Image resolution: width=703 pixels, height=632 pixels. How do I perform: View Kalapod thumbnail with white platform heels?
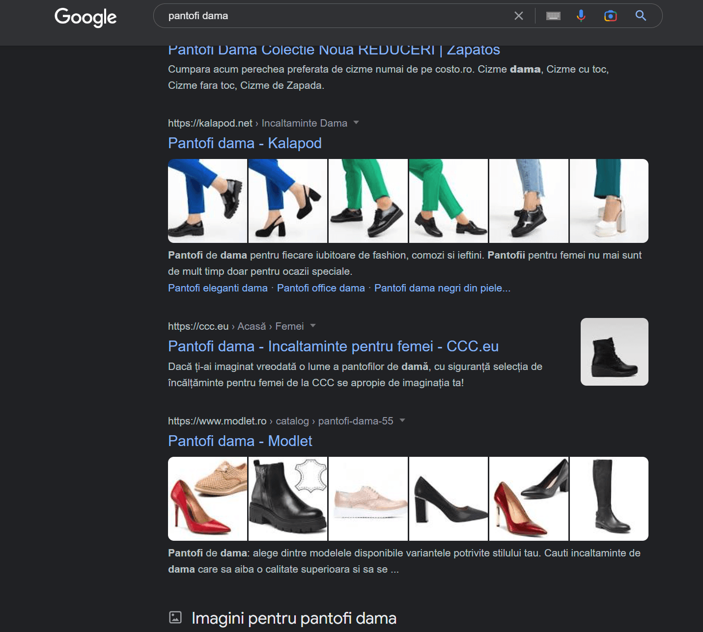tap(609, 201)
